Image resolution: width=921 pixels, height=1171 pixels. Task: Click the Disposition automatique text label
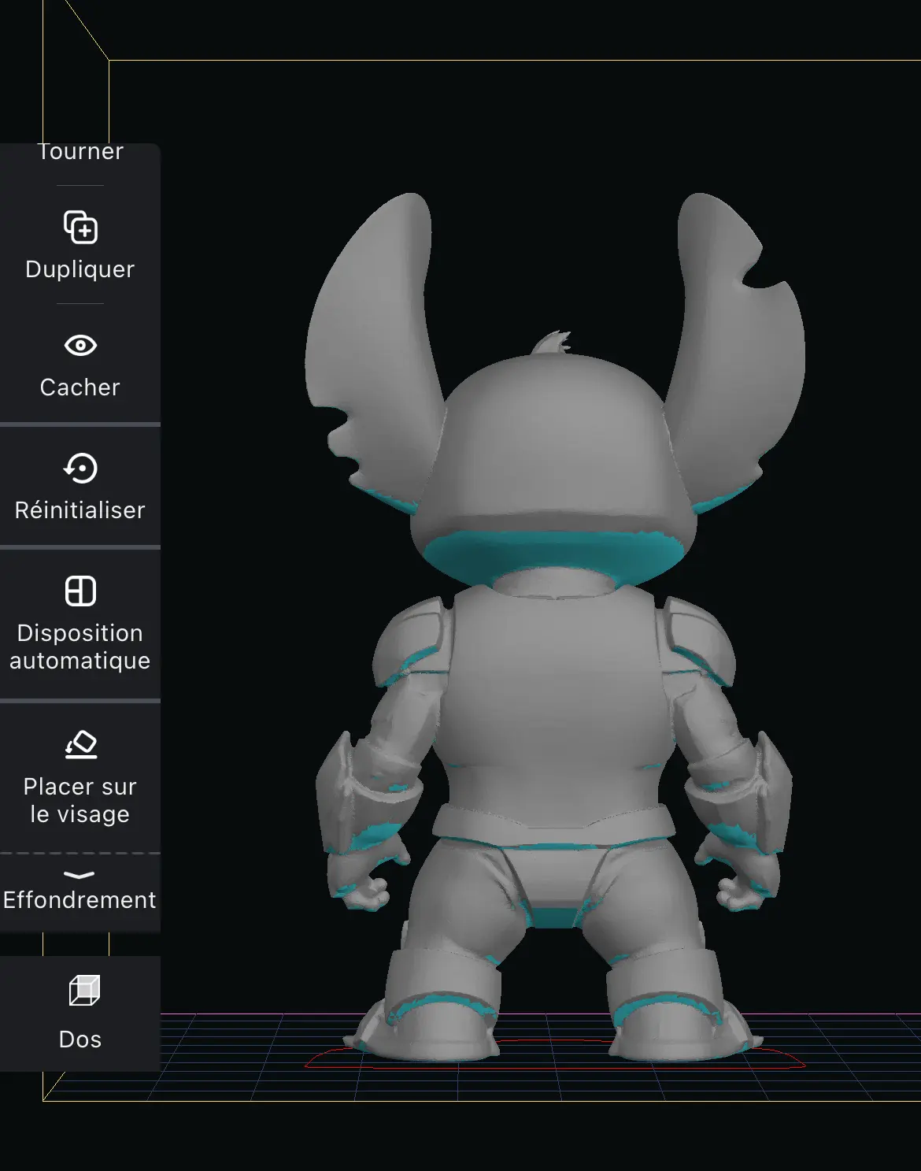coord(80,647)
